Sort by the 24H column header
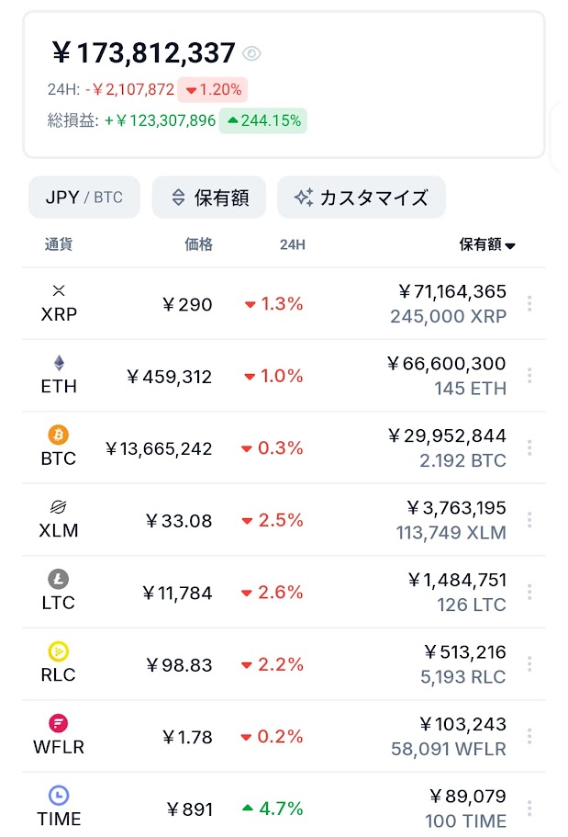Viewport: 568px width, 837px height. click(x=293, y=244)
